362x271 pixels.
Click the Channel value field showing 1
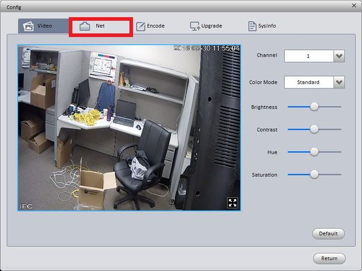309,56
